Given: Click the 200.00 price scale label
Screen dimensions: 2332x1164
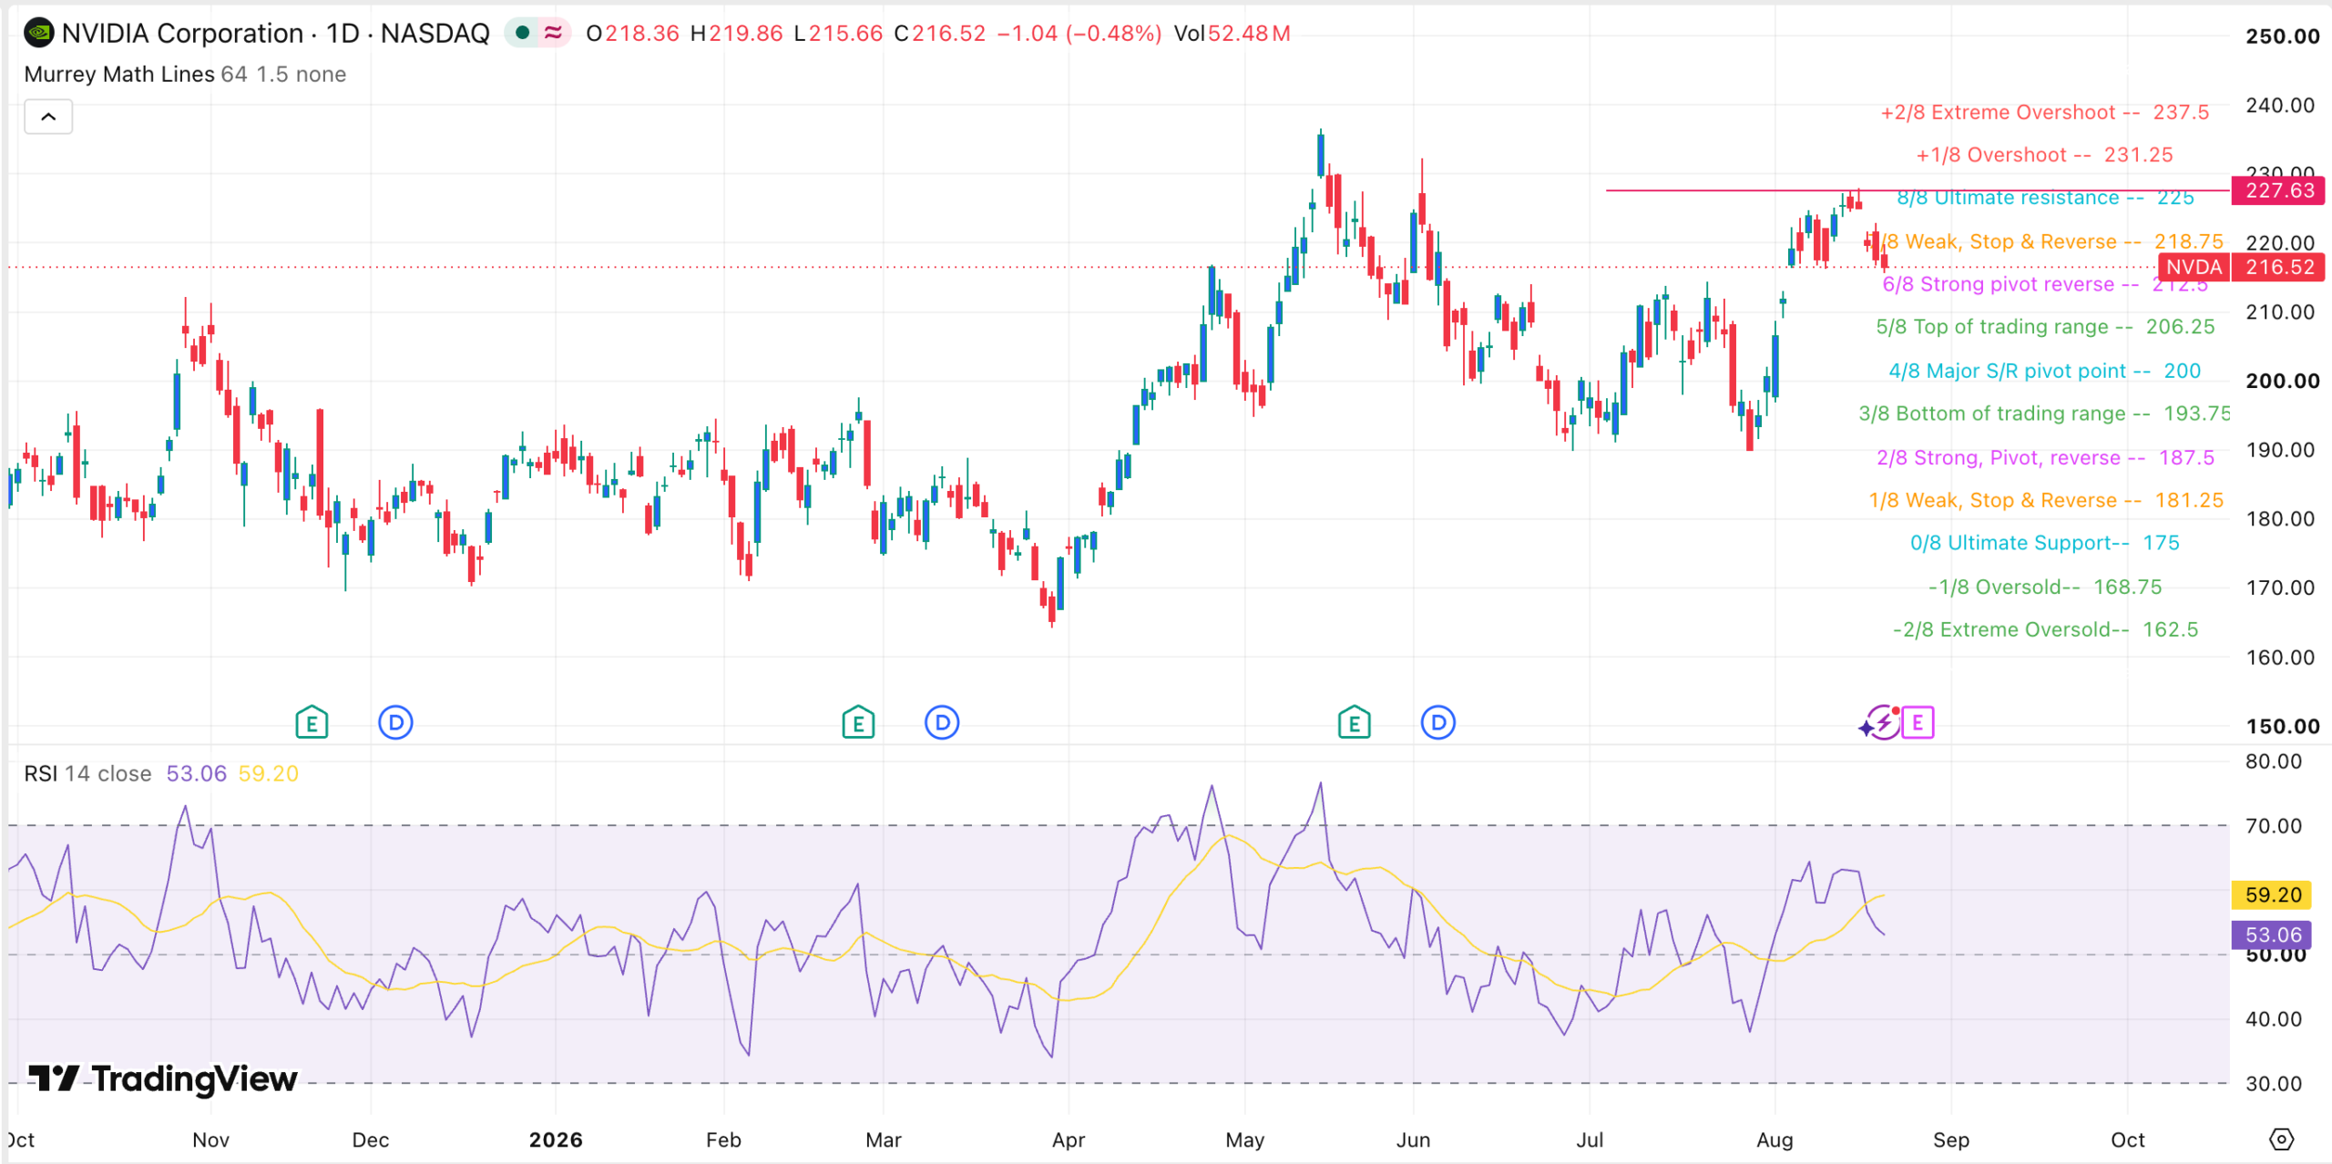Looking at the screenshot, I should [x=2282, y=381].
